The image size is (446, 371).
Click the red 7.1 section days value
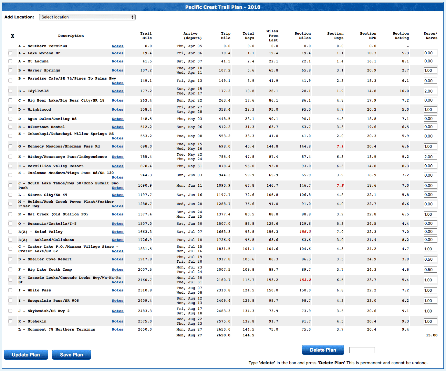pos(340,146)
